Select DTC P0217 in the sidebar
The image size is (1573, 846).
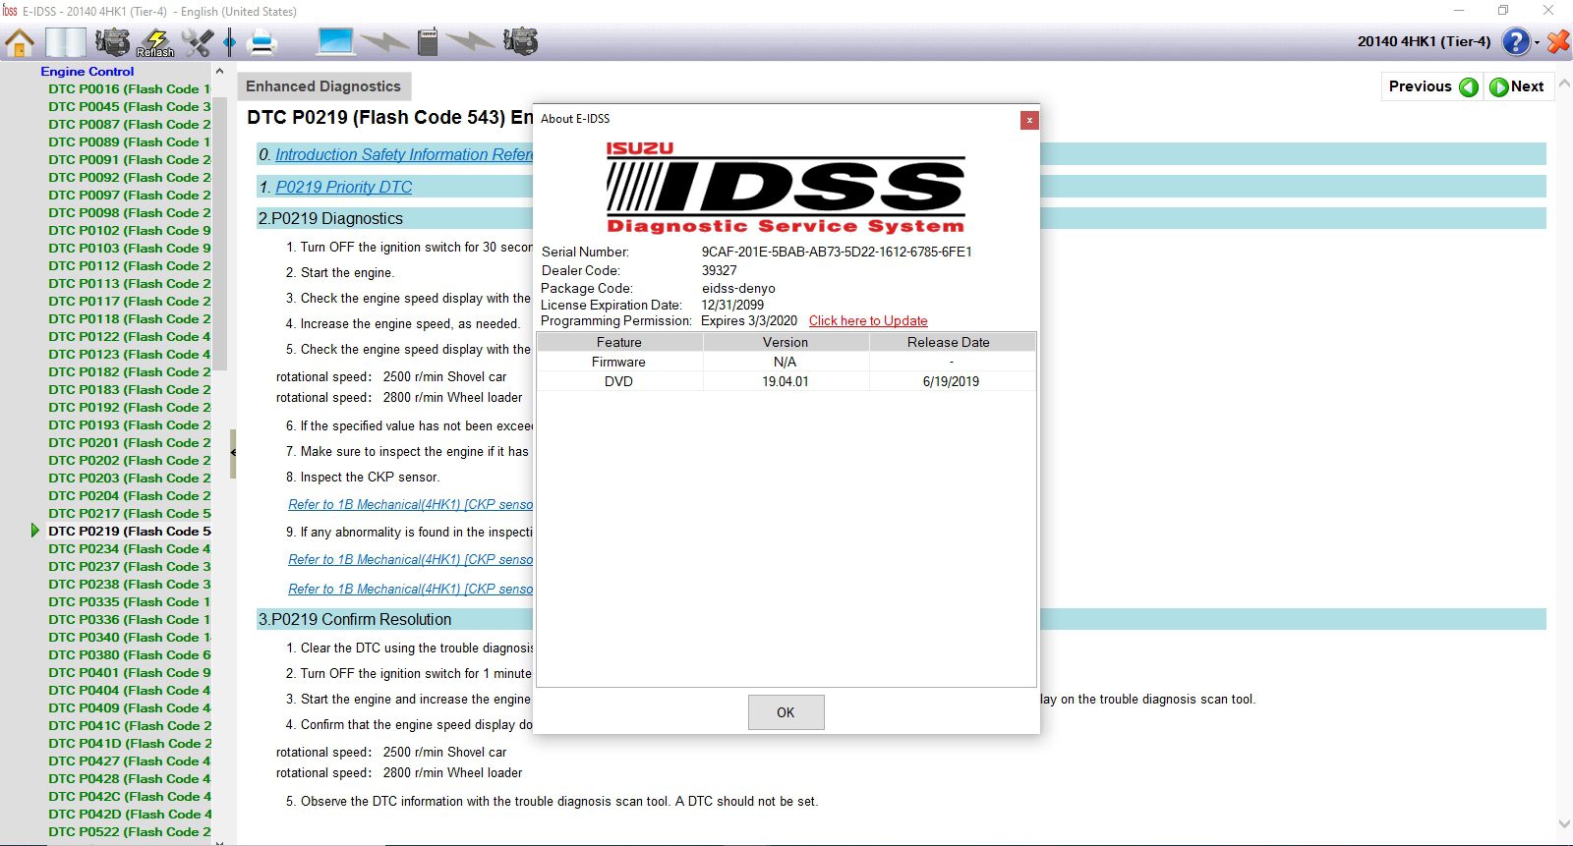click(x=130, y=513)
